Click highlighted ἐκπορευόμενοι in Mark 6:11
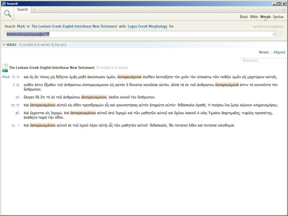 point(129,77)
